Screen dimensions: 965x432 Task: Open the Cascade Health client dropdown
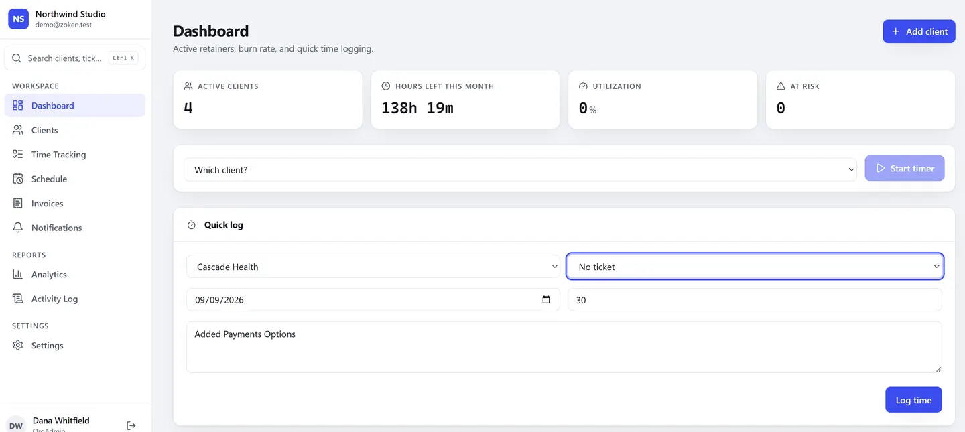click(x=373, y=267)
